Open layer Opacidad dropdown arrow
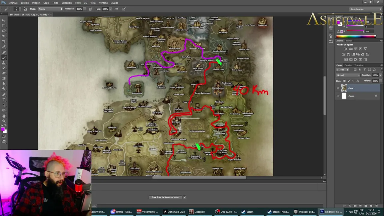The image size is (384, 216). 381,75
